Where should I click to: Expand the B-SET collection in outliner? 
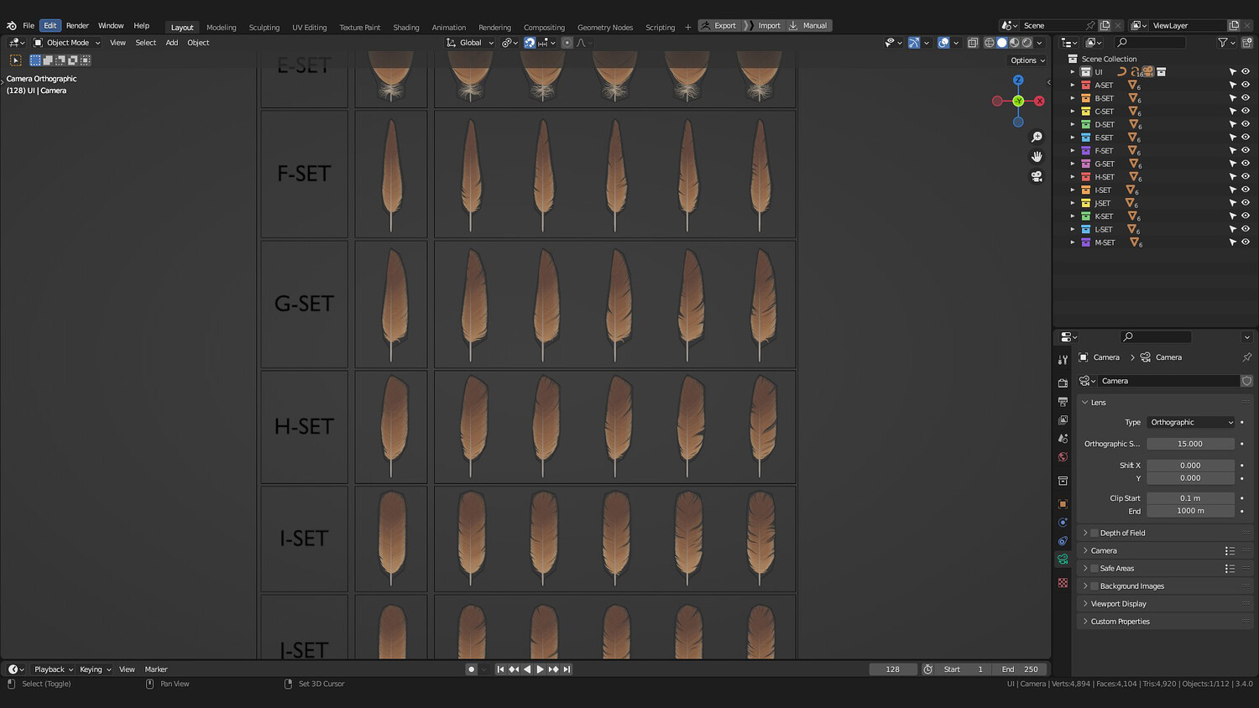tap(1073, 98)
